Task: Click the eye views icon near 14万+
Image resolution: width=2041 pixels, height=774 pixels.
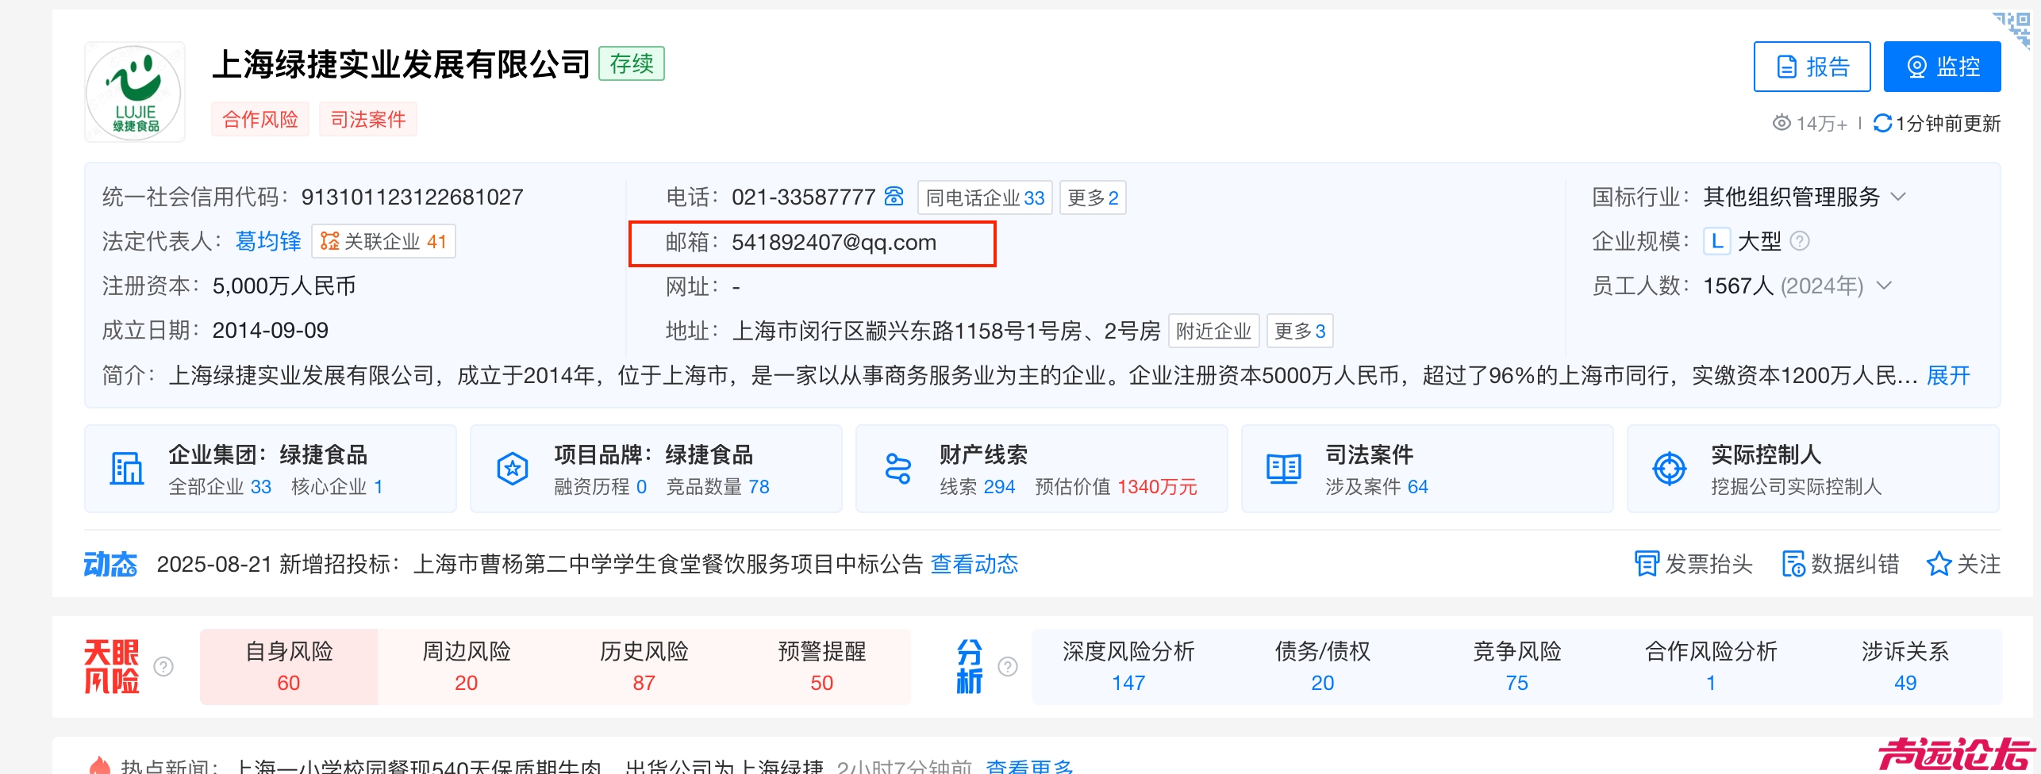Action: click(1782, 123)
